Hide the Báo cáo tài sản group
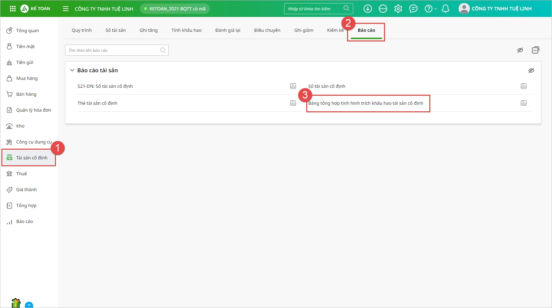 [x=531, y=71]
